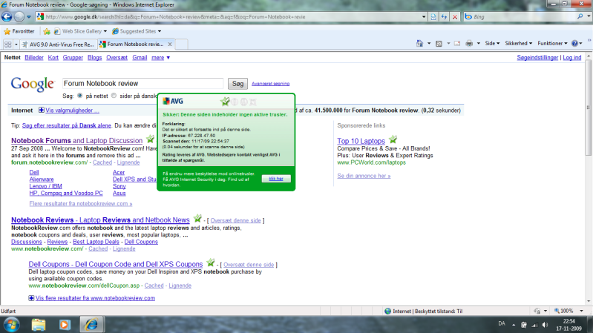The image size is (593, 333).
Task: Click the volume speaker tray icon
Action: (545, 325)
